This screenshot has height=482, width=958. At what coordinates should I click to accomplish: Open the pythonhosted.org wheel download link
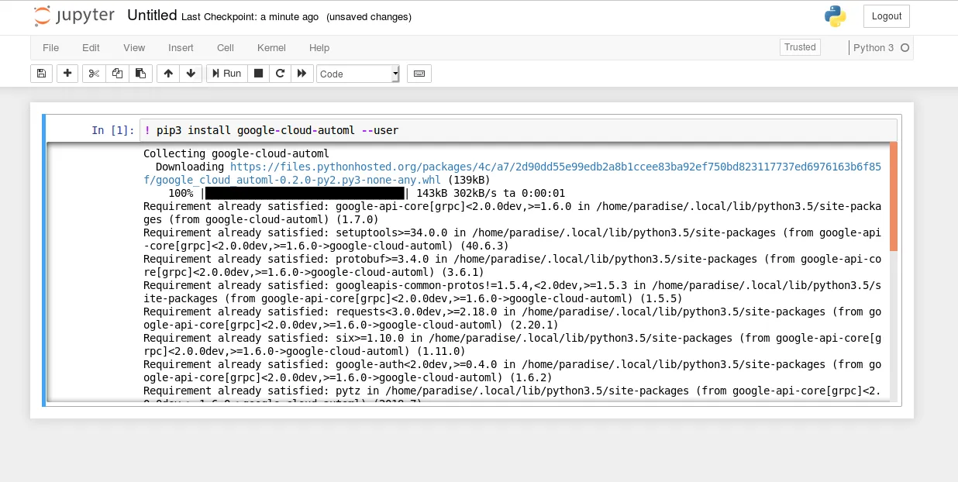(x=512, y=174)
